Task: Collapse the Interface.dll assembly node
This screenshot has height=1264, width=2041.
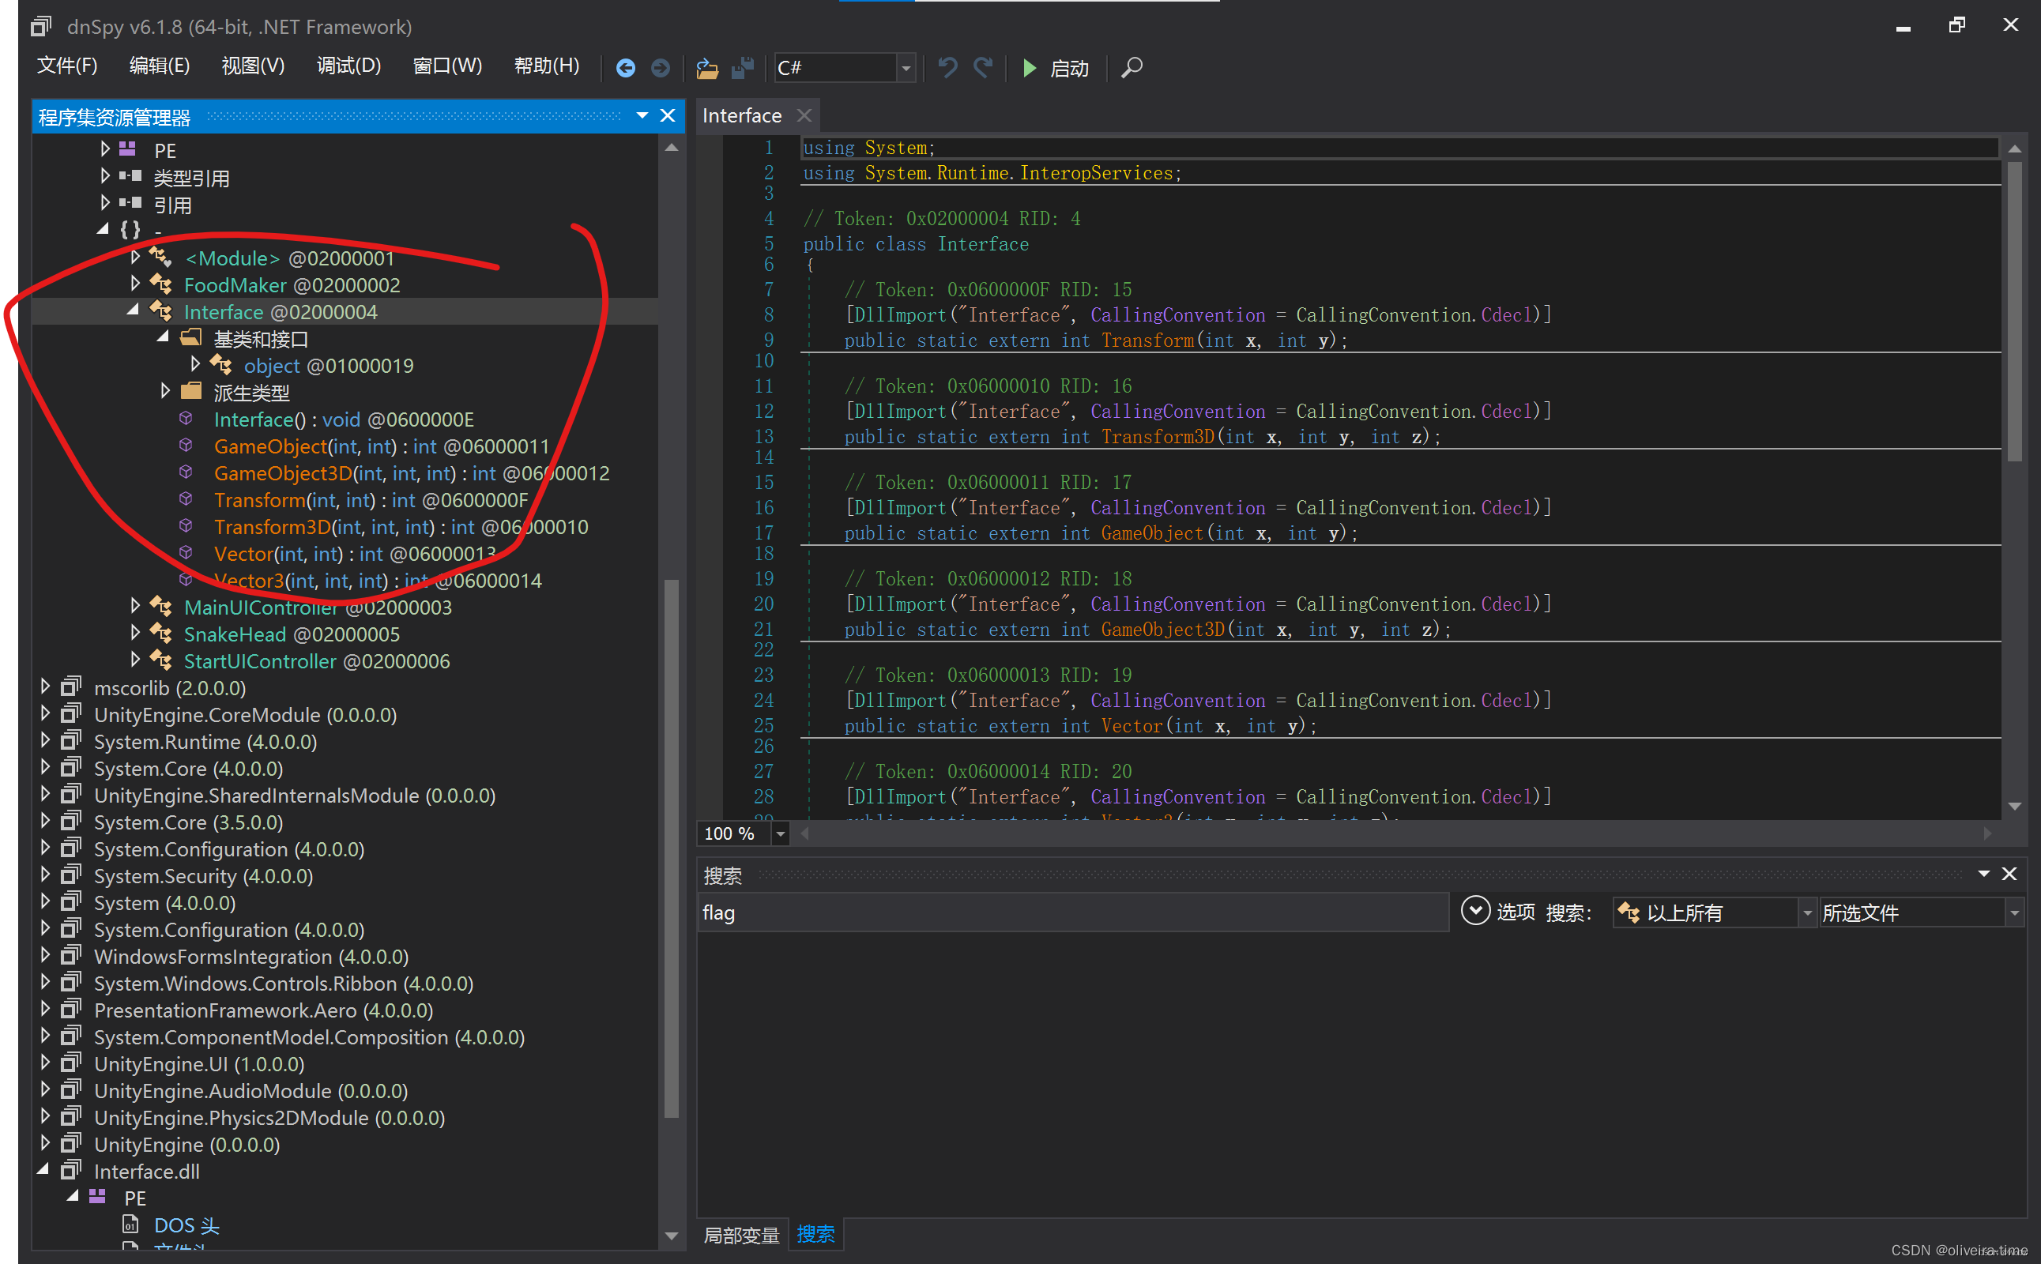Action: tap(44, 1169)
